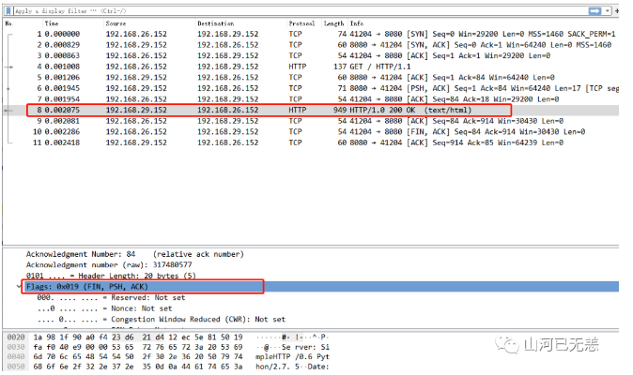Select the Reserved: Not set flag line
The width and height of the screenshot is (633, 375).
tap(111, 298)
